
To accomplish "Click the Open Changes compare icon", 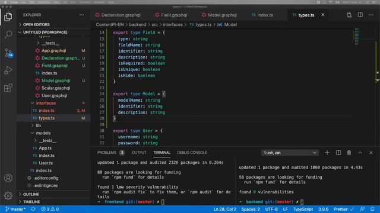I will (x=349, y=15).
